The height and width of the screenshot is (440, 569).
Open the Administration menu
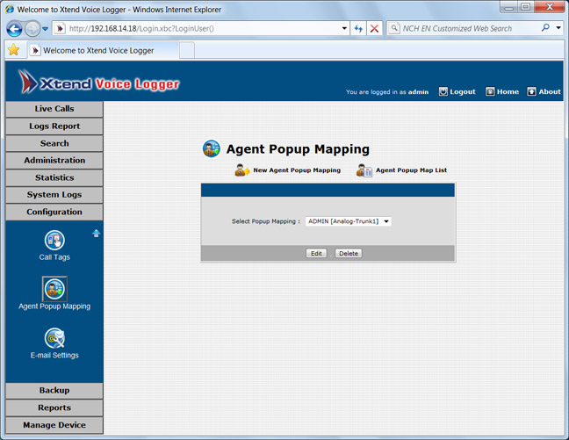(x=54, y=161)
